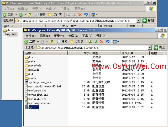Viewport: 168px width, 127px height.
Task: Open Tools (工具) menu in front window
Action: click(87, 36)
